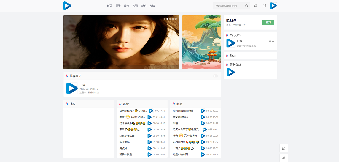
Task: Click the 日常 board icon in 热门板块
Action: point(230,43)
